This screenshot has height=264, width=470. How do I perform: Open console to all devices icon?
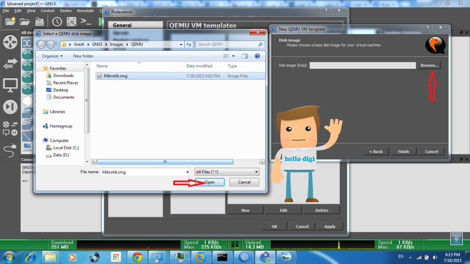tap(86, 22)
